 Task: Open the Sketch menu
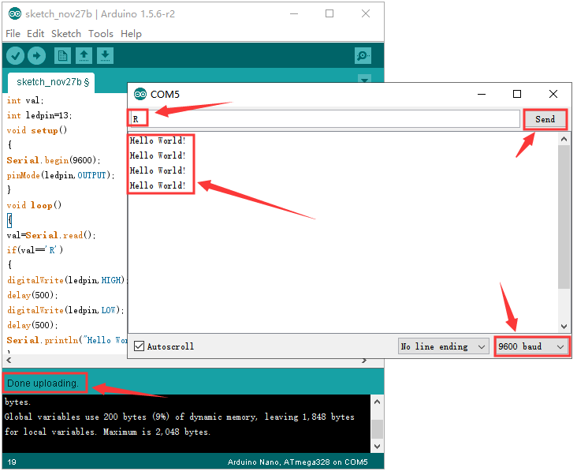tap(66, 34)
